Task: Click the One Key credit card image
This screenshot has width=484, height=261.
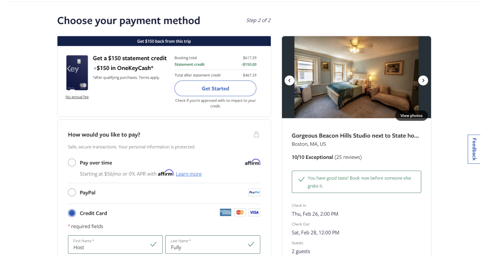Action: point(77,73)
